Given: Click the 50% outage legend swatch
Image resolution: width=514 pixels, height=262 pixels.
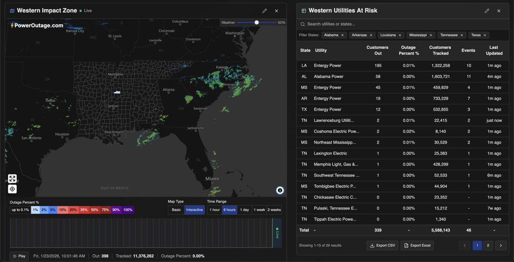Looking at the screenshot, I should (95, 210).
